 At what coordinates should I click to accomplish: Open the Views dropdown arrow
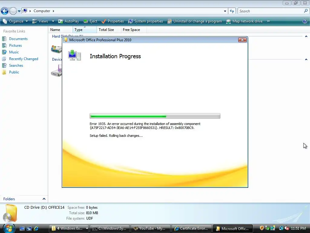point(53,21)
